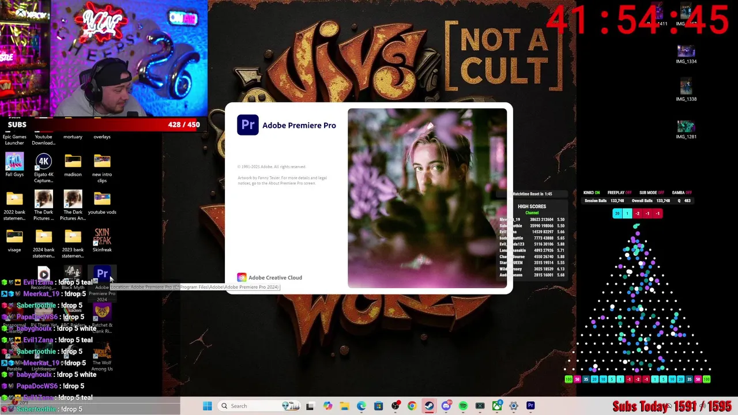Open Windows Settings gear in the taskbar
Viewport: 738px width, 415px height.
(514, 406)
